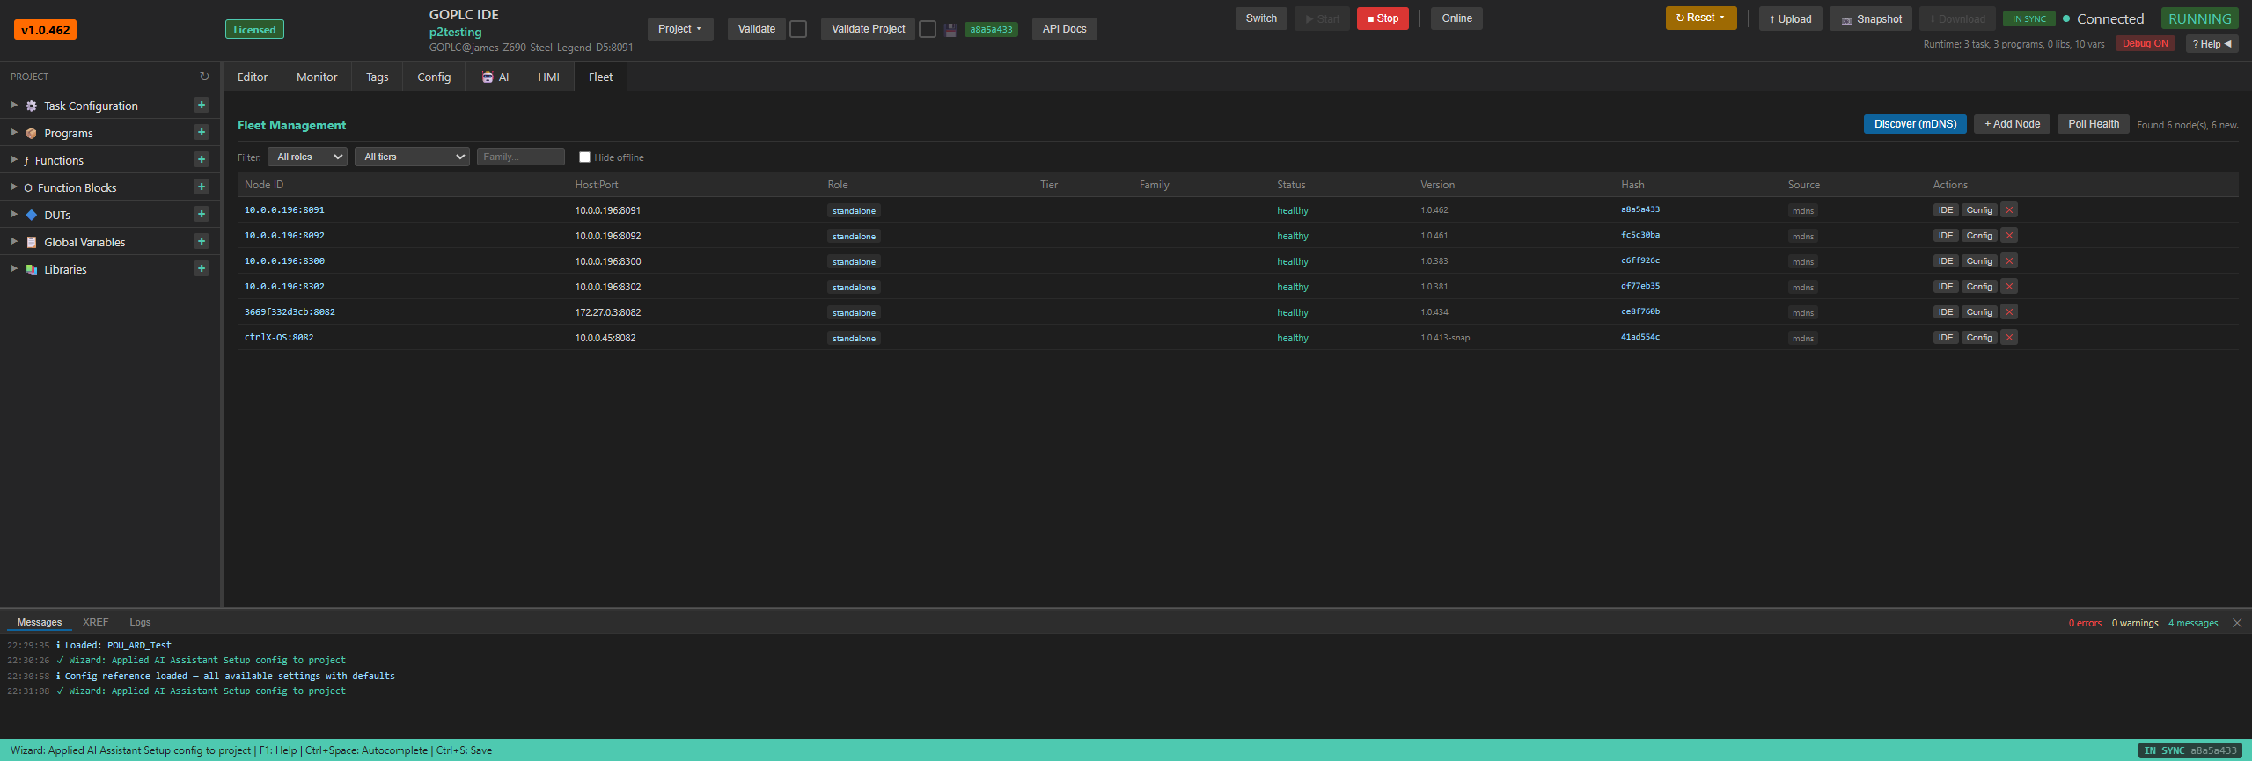Screen dimensions: 2252x761
Task: Switch to the Monitor tab
Action: pos(317,77)
